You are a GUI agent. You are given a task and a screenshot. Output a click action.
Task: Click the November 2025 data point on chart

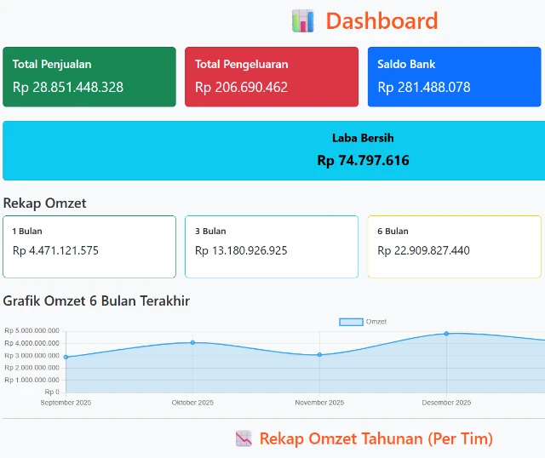319,354
